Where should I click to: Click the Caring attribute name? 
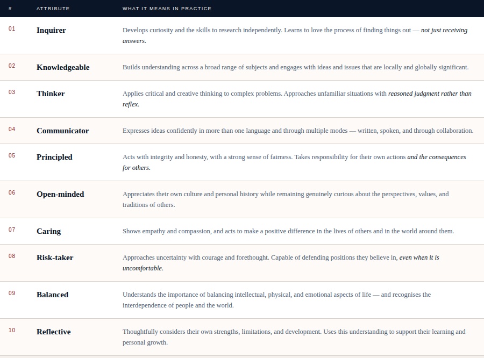tap(48, 231)
